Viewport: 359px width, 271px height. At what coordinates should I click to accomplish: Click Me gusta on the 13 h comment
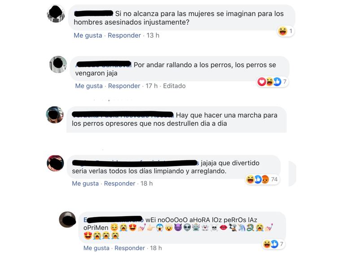point(88,35)
